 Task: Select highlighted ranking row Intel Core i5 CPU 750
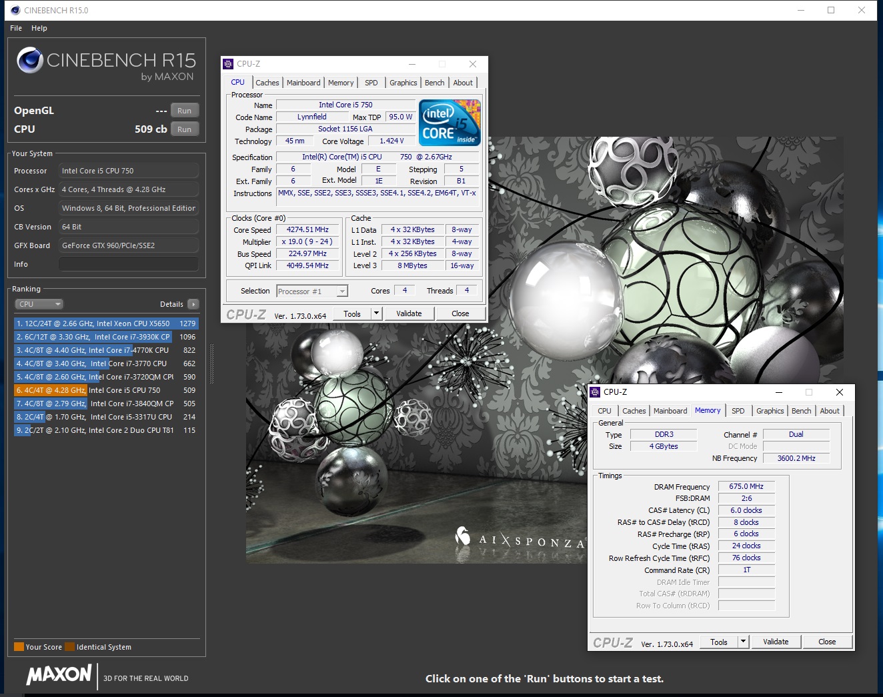point(106,390)
